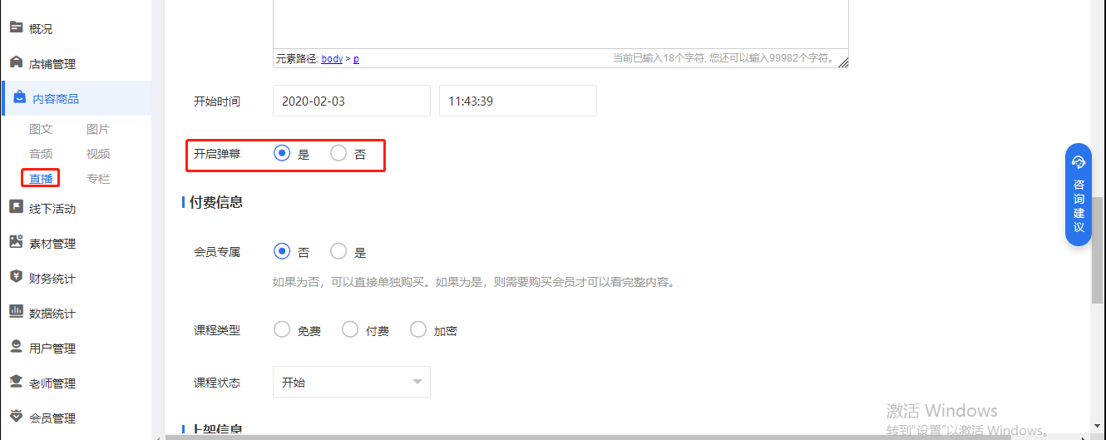Go to 图片 submenu
This screenshot has width=1106, height=440.
click(x=98, y=129)
